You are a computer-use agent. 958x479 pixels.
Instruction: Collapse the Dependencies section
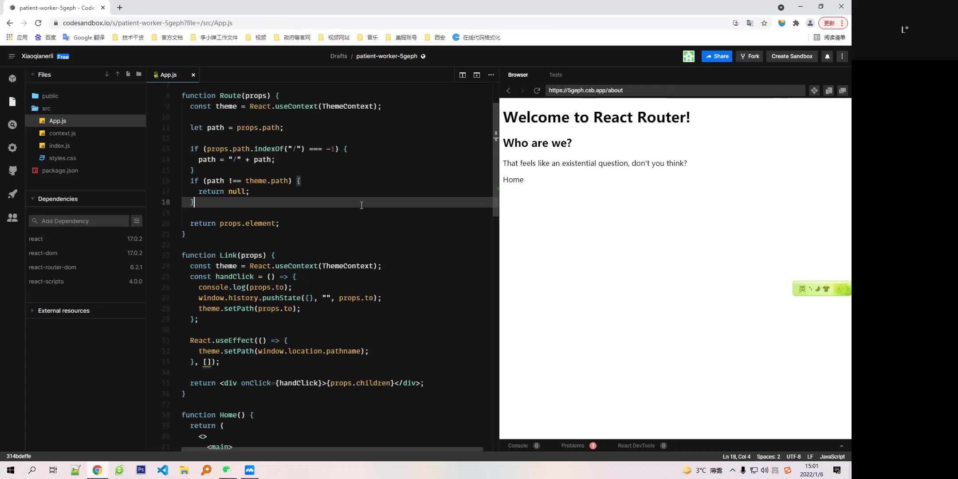(x=33, y=199)
